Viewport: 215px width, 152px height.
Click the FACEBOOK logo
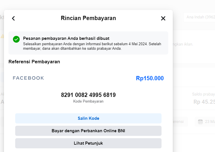point(28,78)
